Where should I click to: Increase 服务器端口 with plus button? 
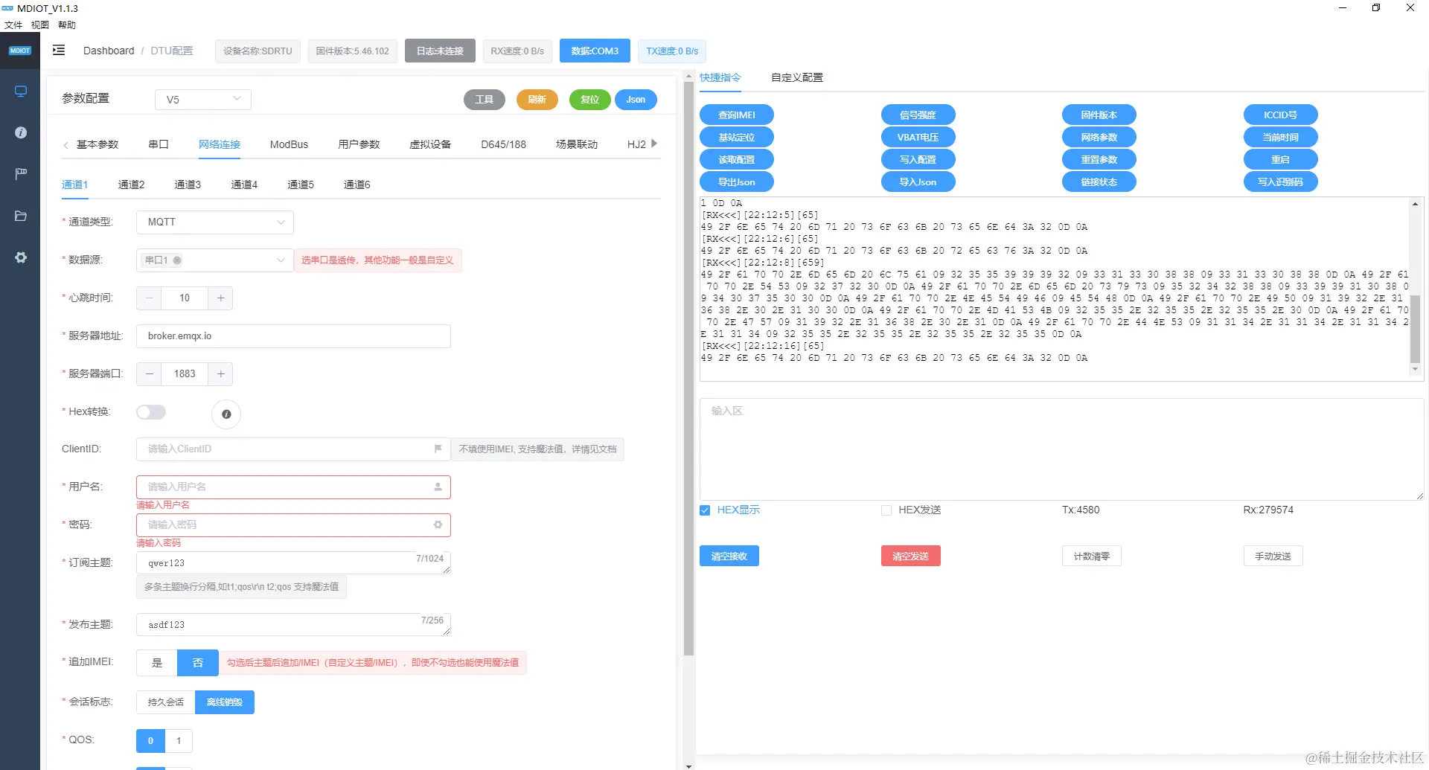click(220, 373)
